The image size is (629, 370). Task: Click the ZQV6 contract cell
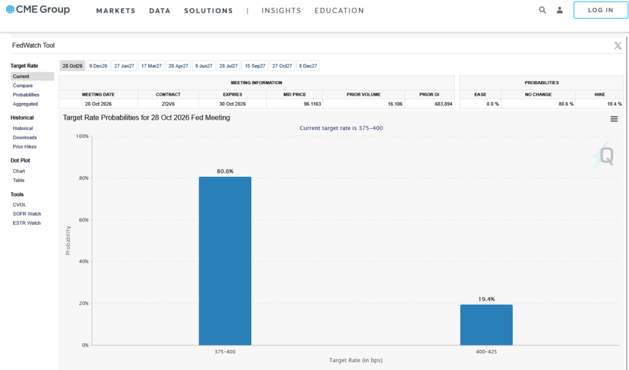pyautogui.click(x=168, y=104)
